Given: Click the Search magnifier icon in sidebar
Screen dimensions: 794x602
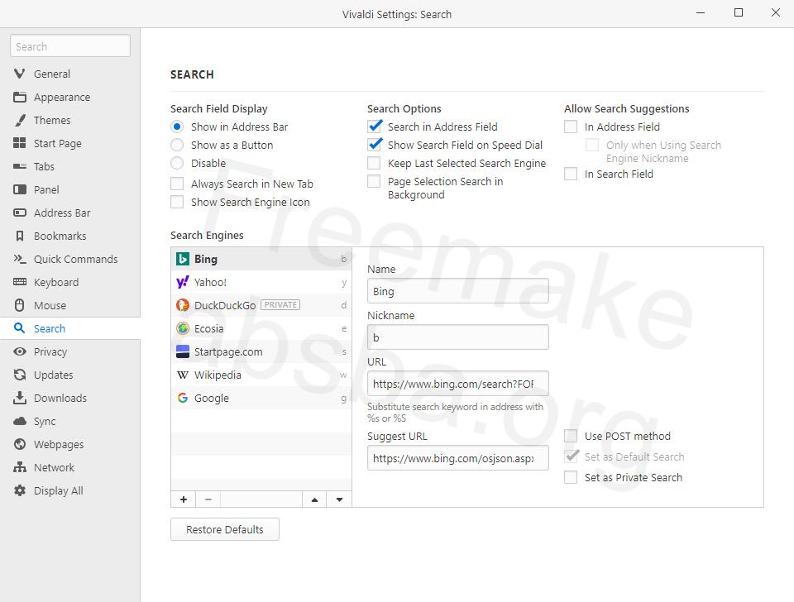Looking at the screenshot, I should [x=19, y=328].
